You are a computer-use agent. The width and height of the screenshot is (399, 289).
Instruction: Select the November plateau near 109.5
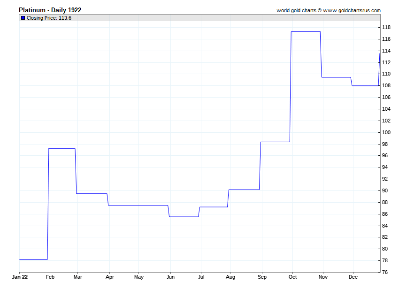click(x=336, y=77)
